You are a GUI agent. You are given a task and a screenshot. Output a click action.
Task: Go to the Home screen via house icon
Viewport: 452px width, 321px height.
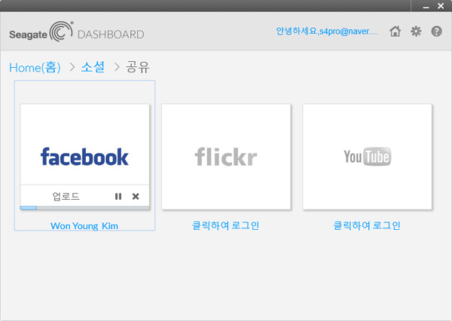[x=395, y=32]
